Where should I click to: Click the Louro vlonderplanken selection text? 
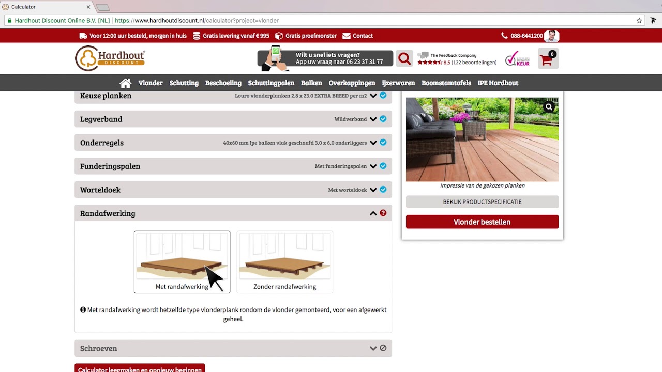coord(301,96)
